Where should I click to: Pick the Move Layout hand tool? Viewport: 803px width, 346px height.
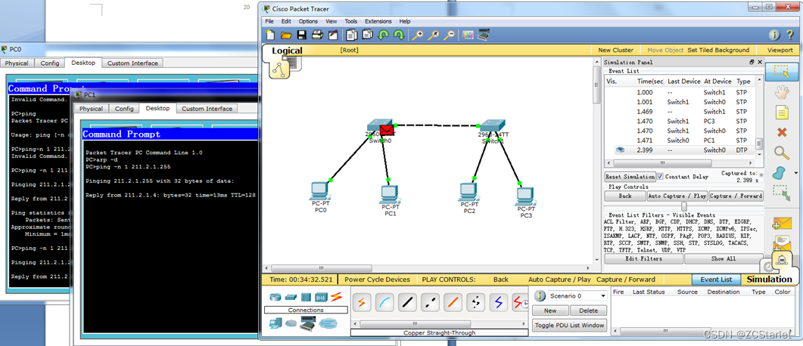782,92
